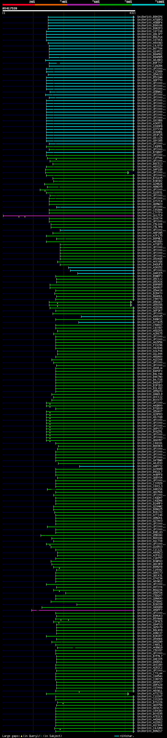The height and width of the screenshot is (738, 167).
Task: Click the green ~80% identity legend segment
Action: coord(116,5)
